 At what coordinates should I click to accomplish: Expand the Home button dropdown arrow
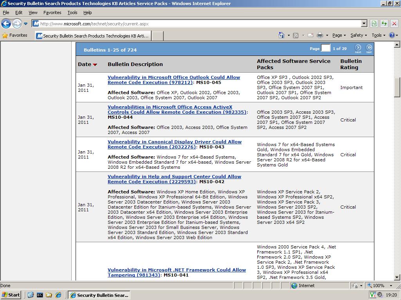click(289, 36)
